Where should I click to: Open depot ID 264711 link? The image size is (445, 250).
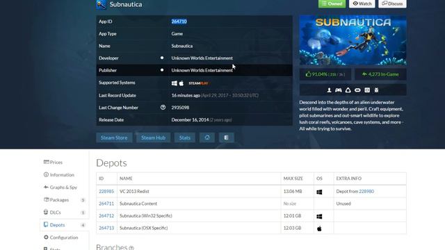click(x=106, y=203)
